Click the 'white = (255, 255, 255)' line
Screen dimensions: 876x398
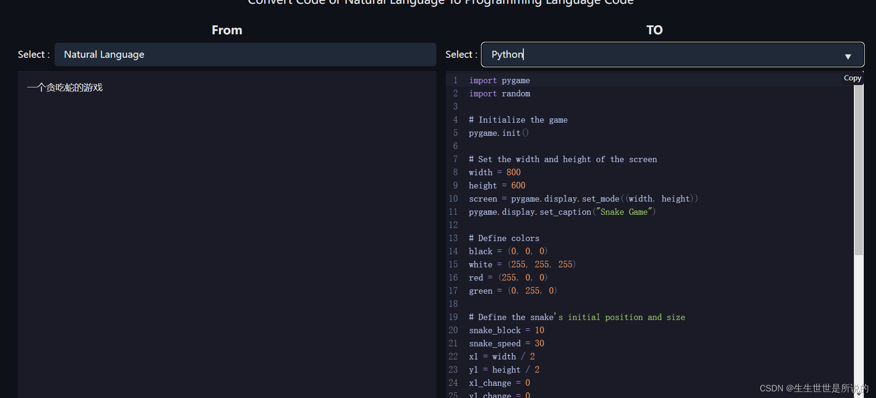522,265
